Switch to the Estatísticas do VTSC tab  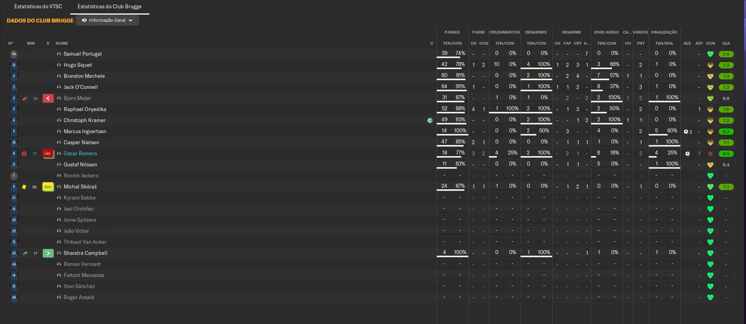coord(38,6)
